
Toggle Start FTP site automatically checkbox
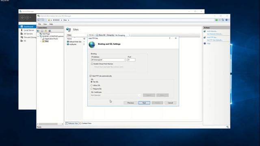91,76
